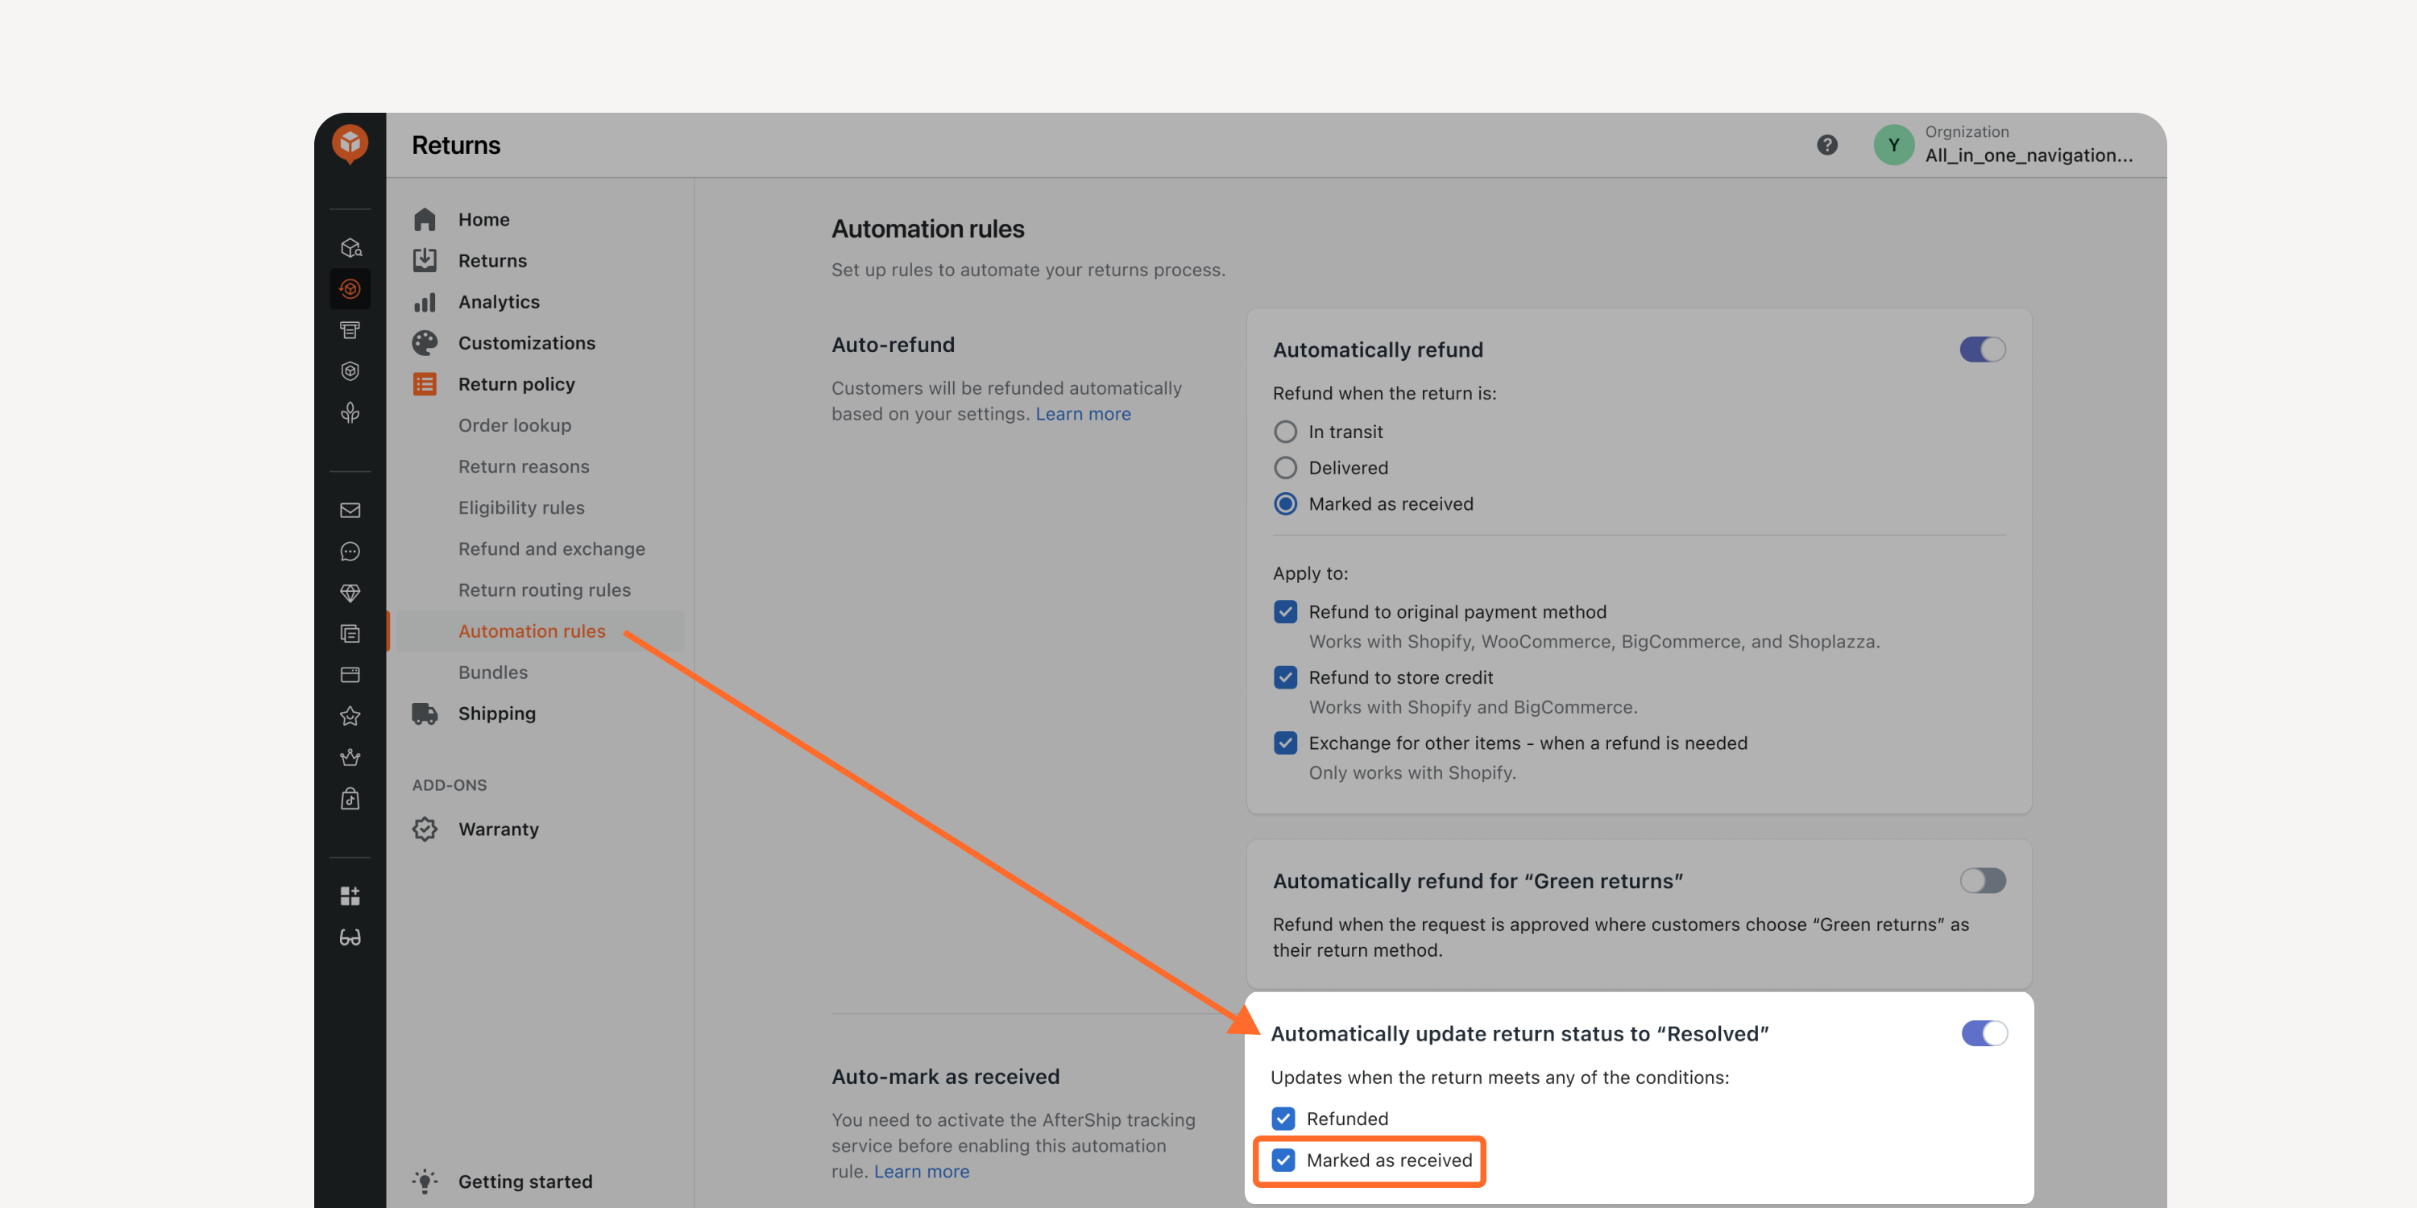
Task: Choose the Delivered radio option
Action: (x=1285, y=467)
